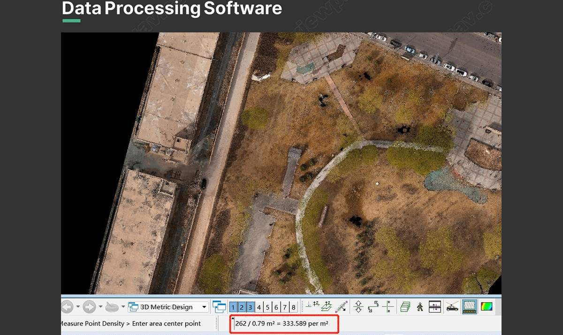Click the forward arrow navigation button
563x335 pixels.
click(89, 307)
